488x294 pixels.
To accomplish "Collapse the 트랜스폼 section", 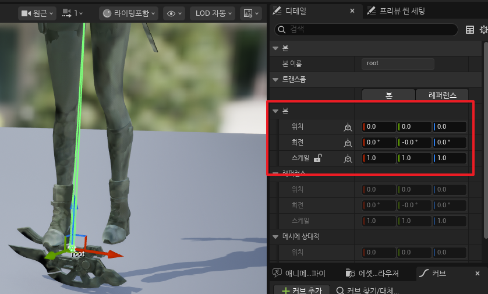I will [x=276, y=79].
